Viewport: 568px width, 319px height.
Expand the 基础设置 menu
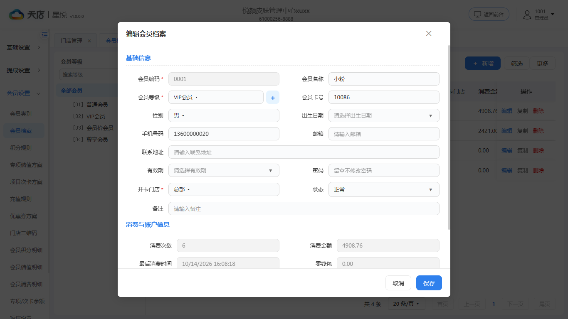tap(24, 47)
